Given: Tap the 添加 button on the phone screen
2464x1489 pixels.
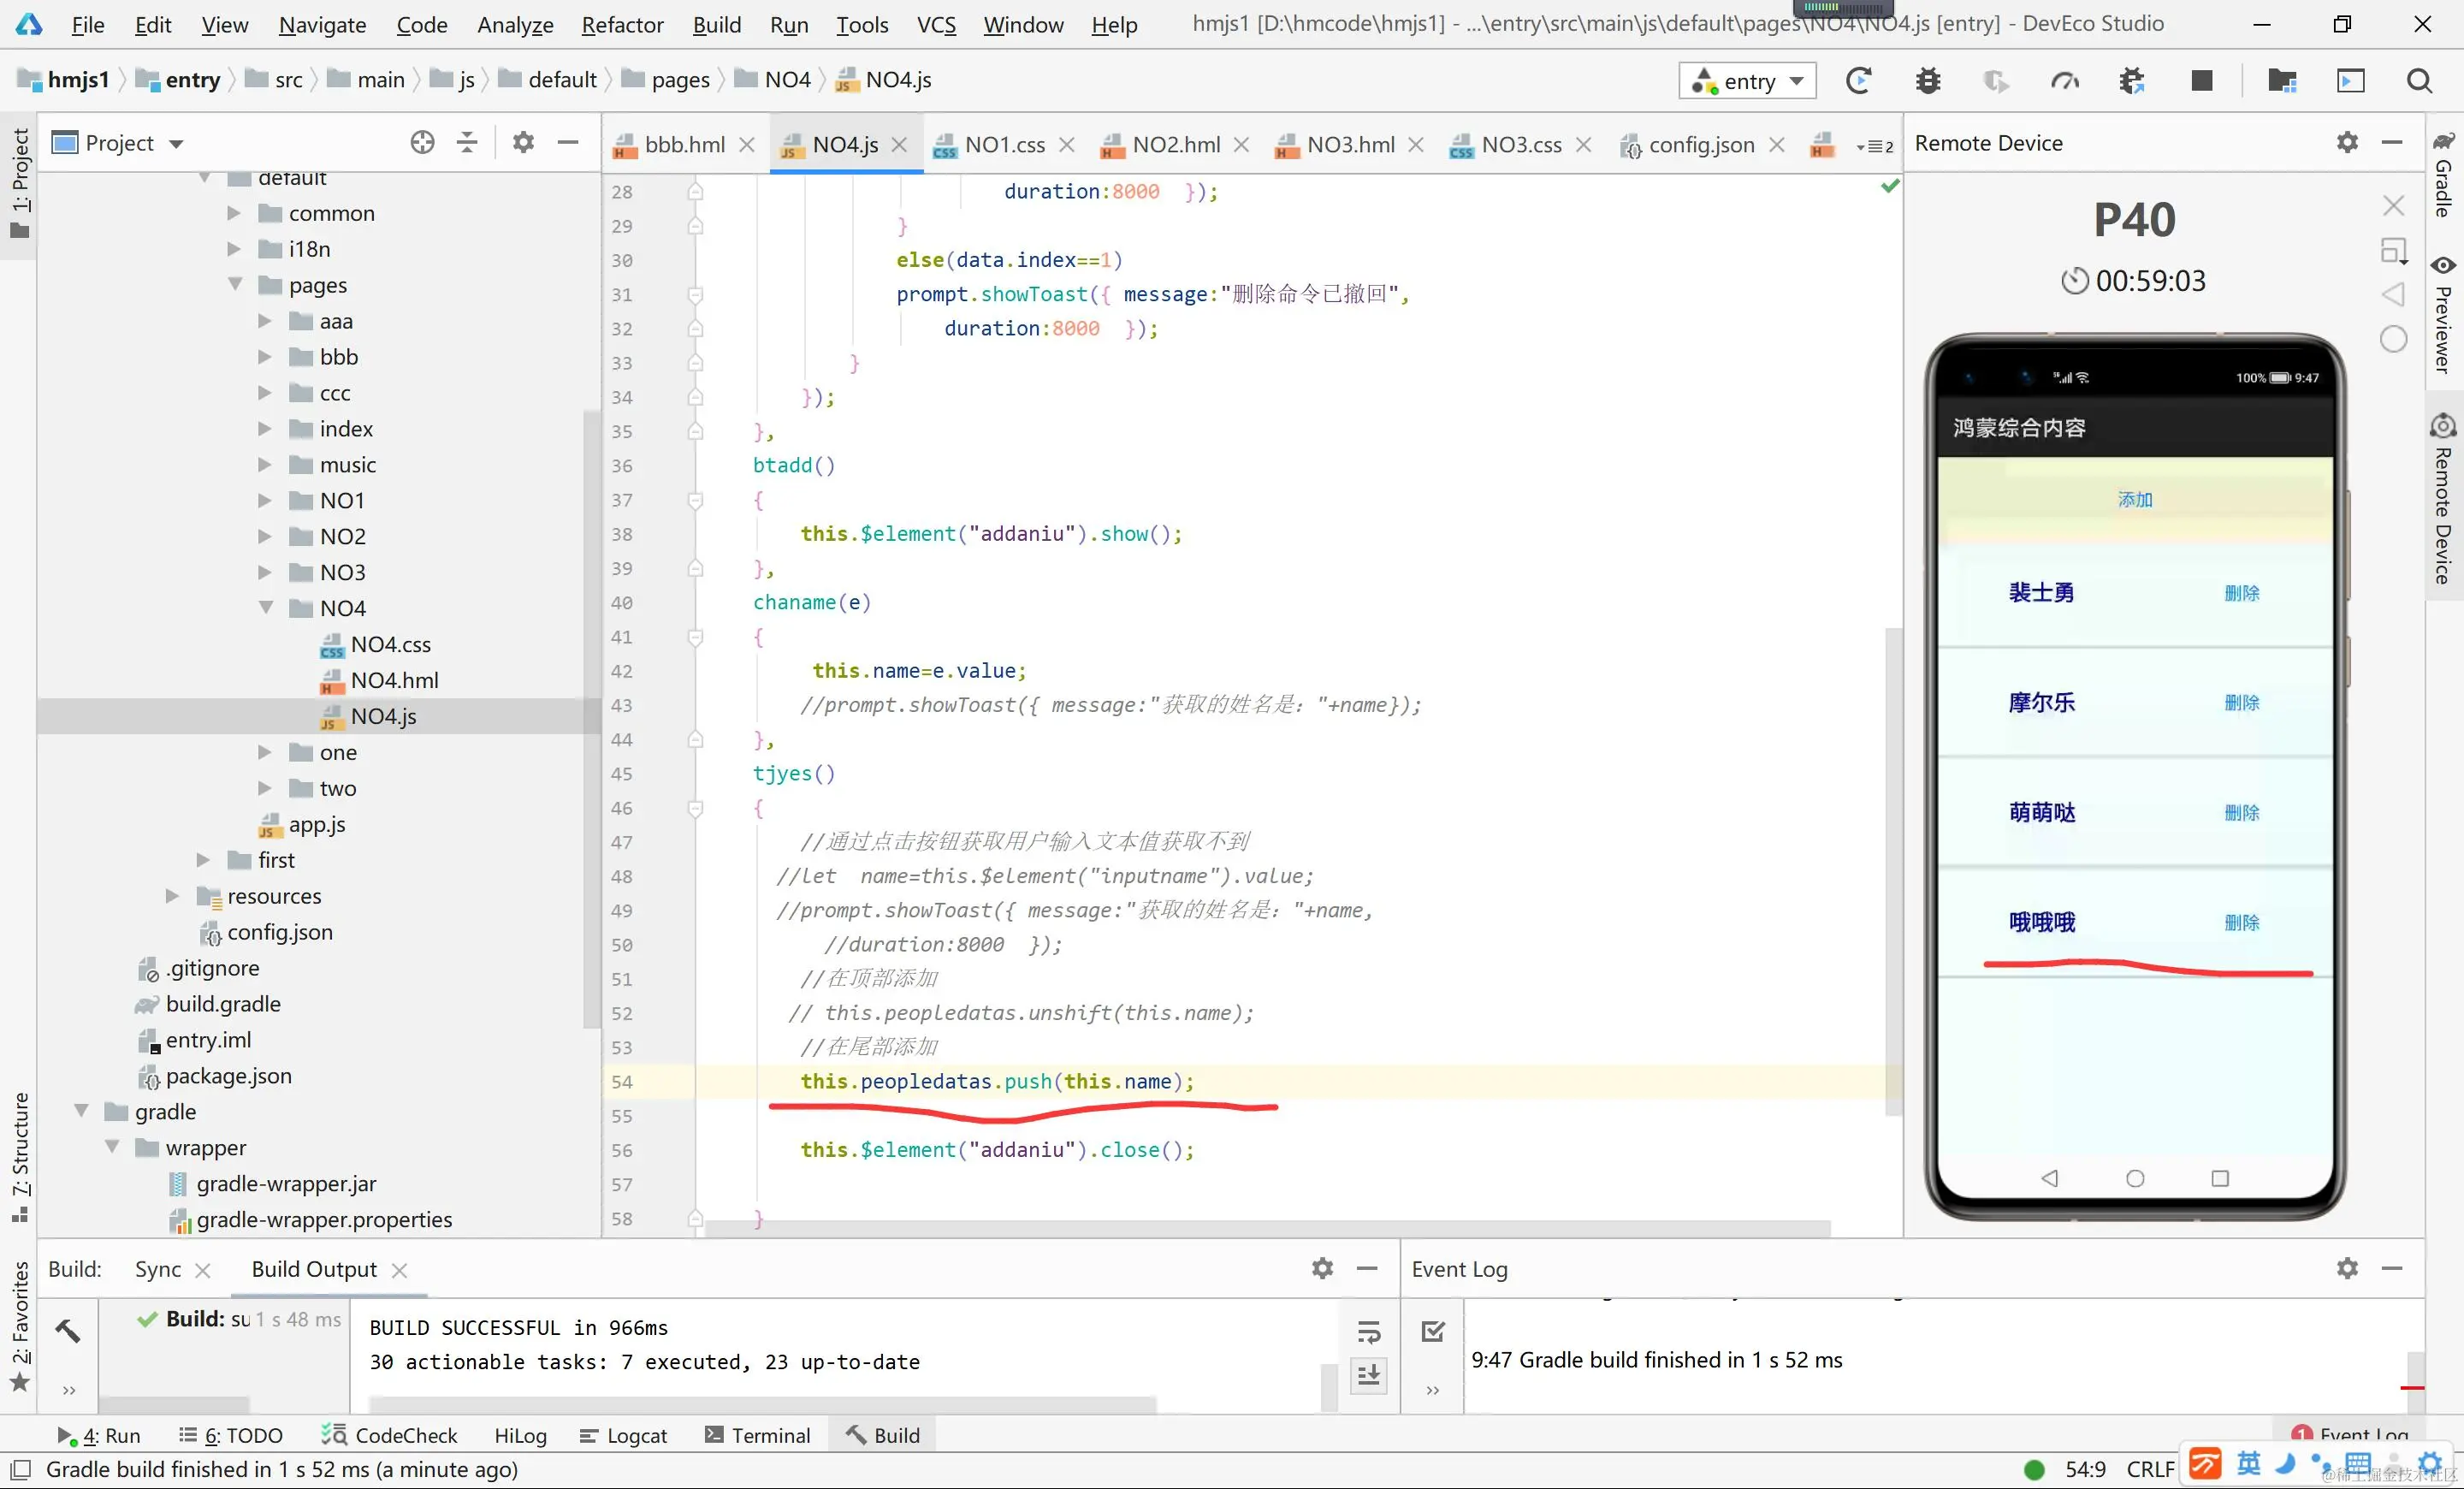Looking at the screenshot, I should pyautogui.click(x=2134, y=500).
